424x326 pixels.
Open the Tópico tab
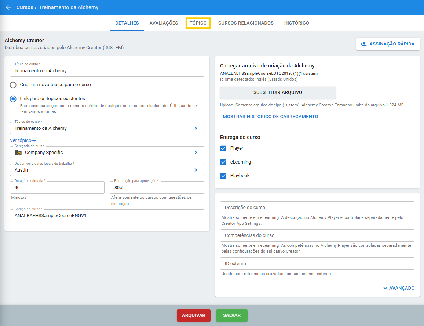click(198, 23)
